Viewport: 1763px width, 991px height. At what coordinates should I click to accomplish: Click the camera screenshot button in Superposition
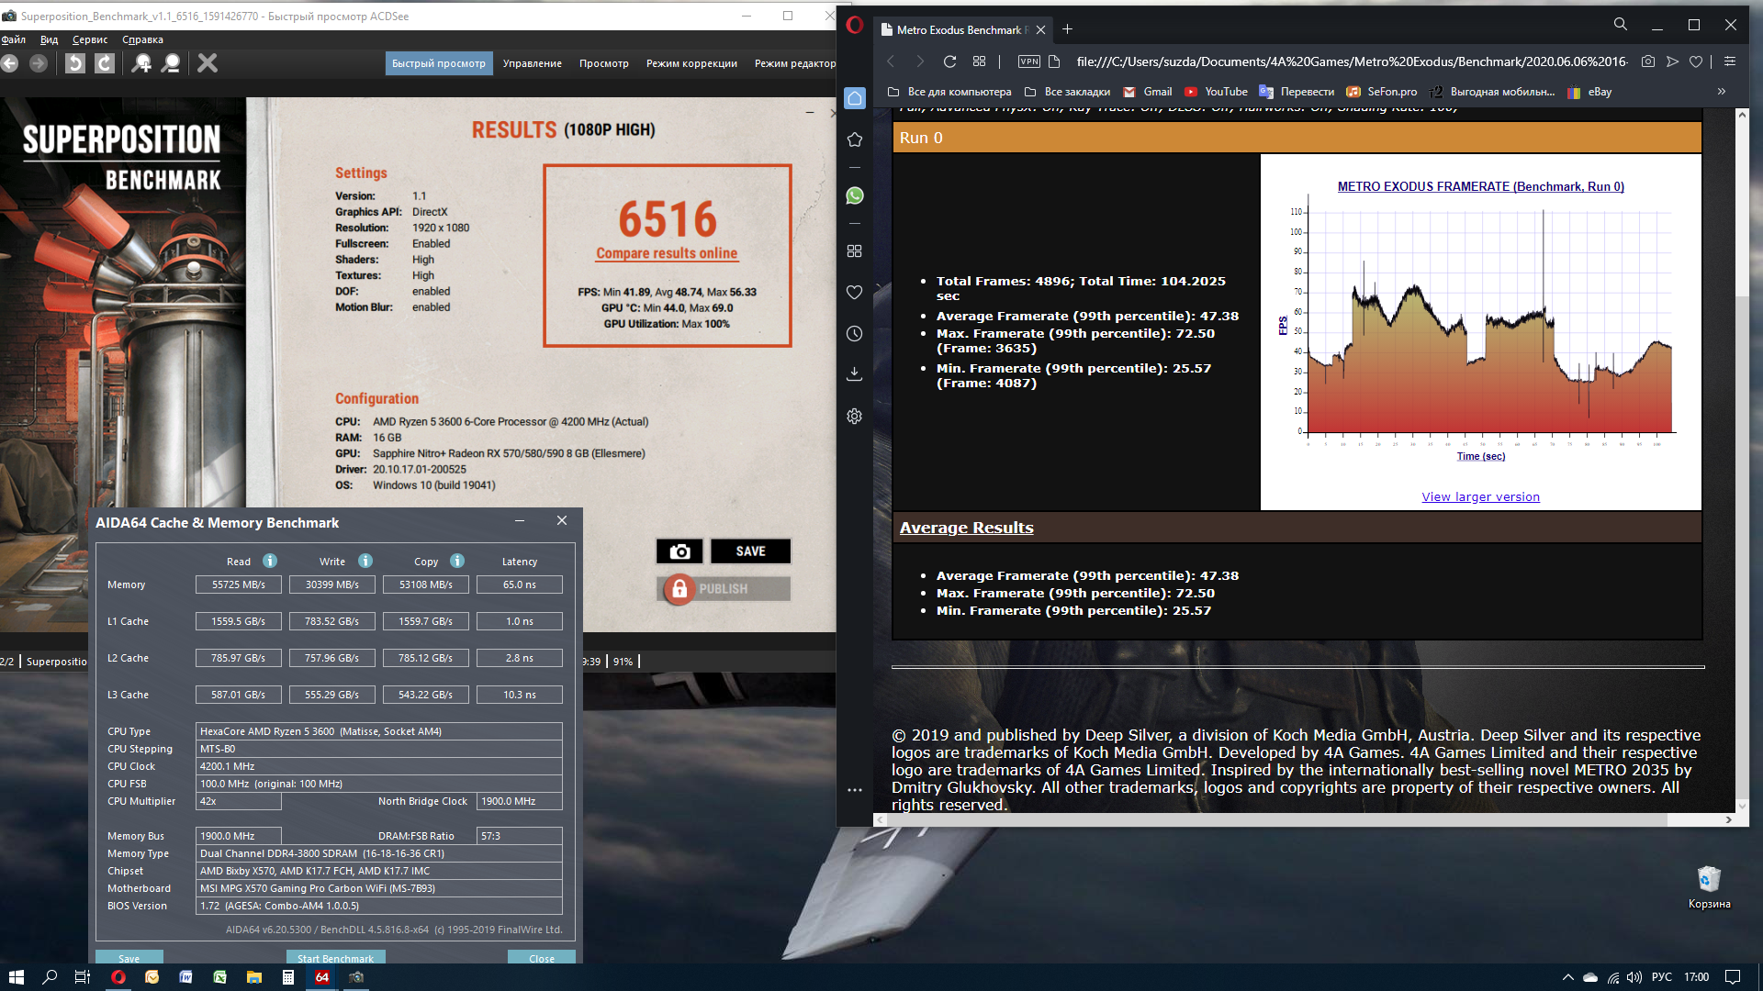tap(679, 551)
